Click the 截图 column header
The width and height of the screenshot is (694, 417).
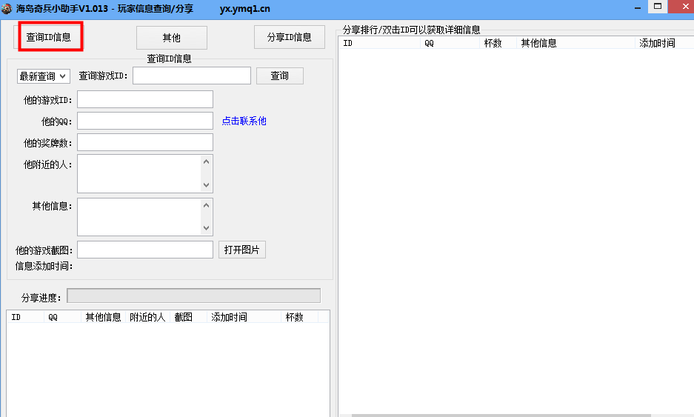(188, 317)
